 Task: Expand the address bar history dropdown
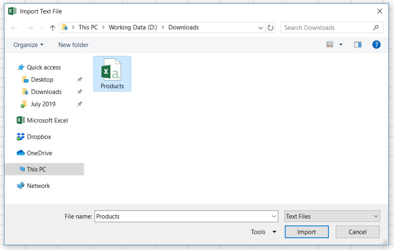(x=261, y=28)
